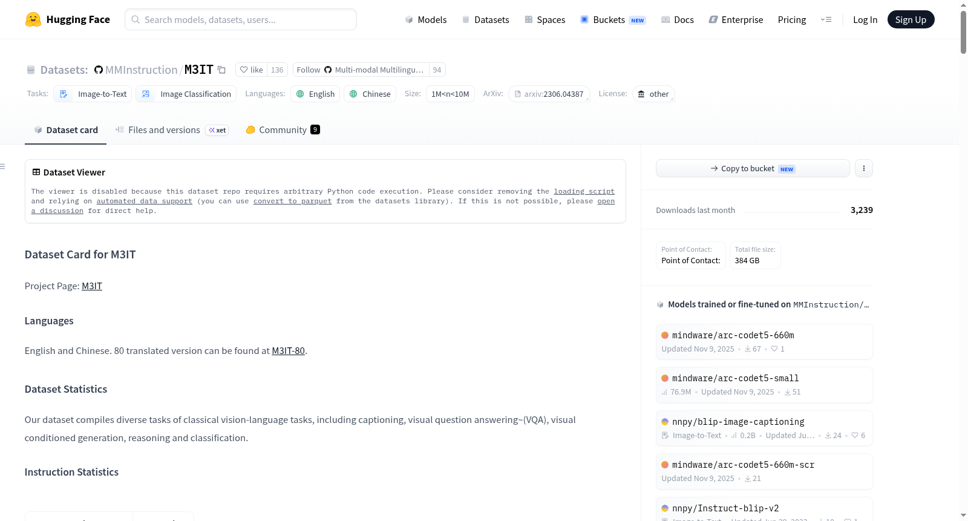Open the M3IT-80 link
This screenshot has height=521, width=968.
click(x=288, y=350)
